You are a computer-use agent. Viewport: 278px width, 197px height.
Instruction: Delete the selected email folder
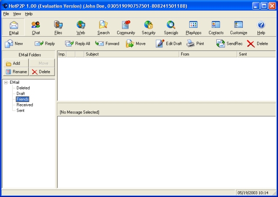click(x=42, y=72)
